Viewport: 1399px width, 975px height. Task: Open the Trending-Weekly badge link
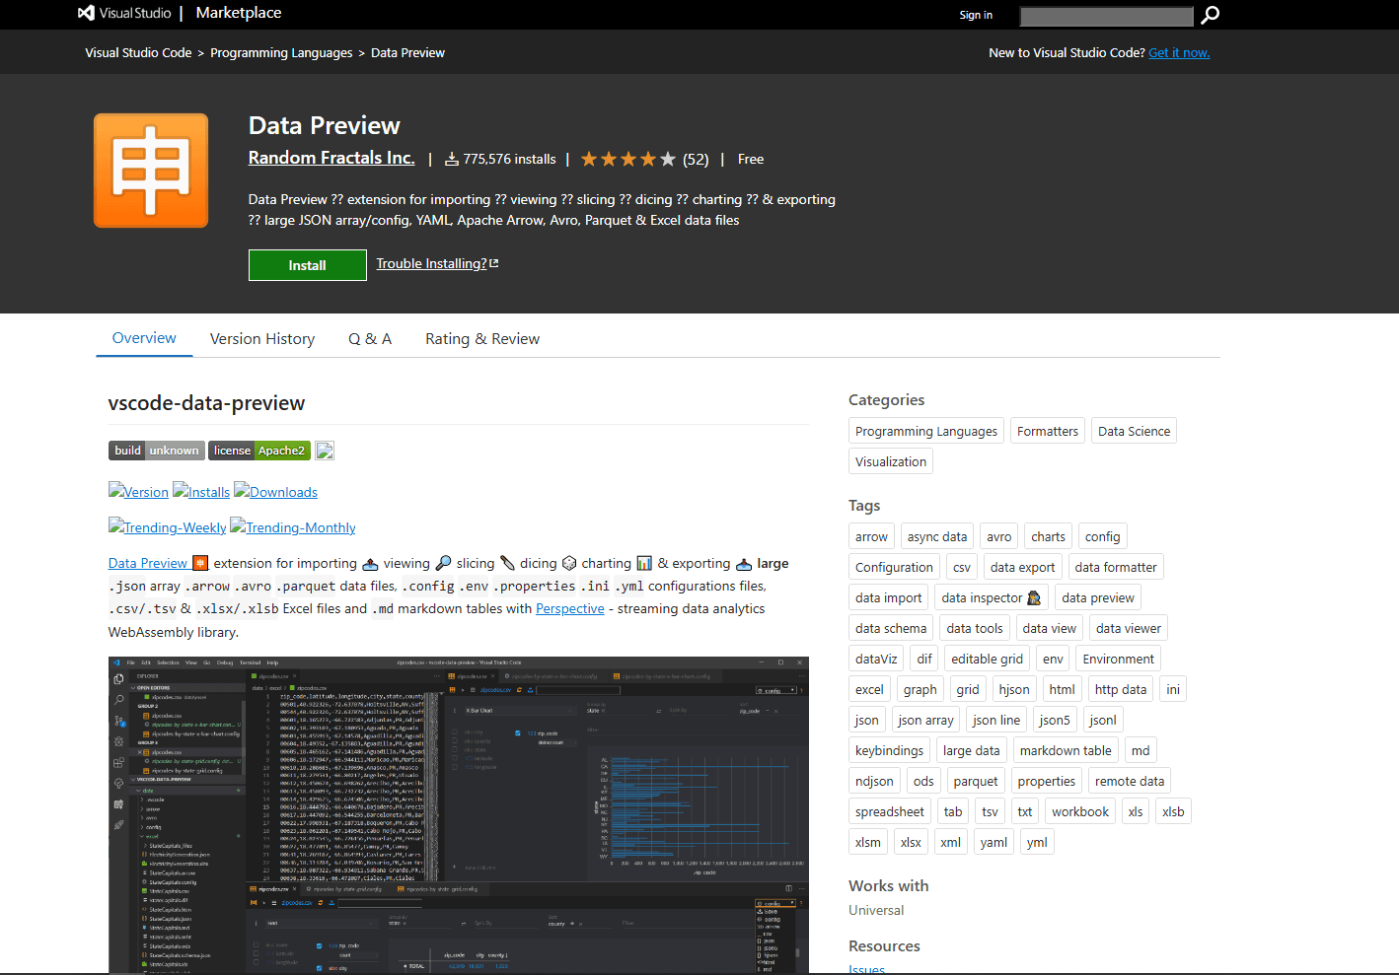(167, 526)
